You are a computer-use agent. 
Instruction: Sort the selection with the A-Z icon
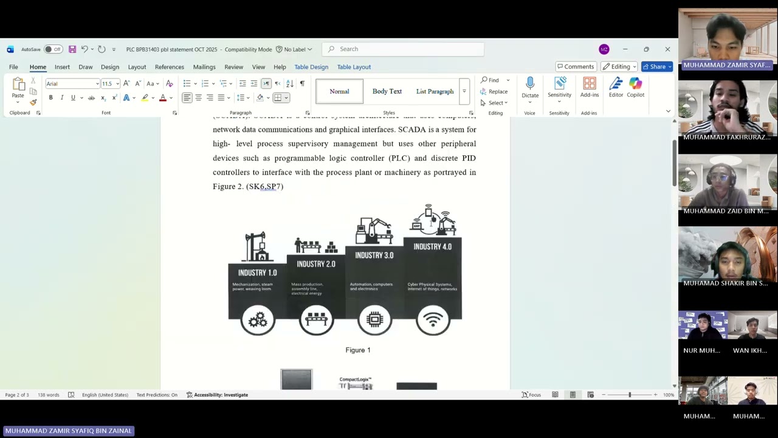289,83
